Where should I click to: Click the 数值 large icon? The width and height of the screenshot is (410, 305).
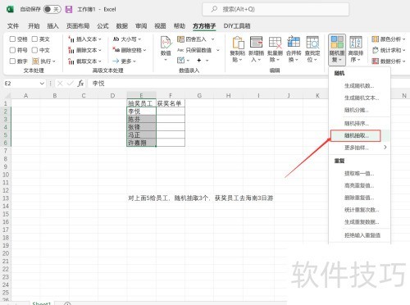point(166,43)
